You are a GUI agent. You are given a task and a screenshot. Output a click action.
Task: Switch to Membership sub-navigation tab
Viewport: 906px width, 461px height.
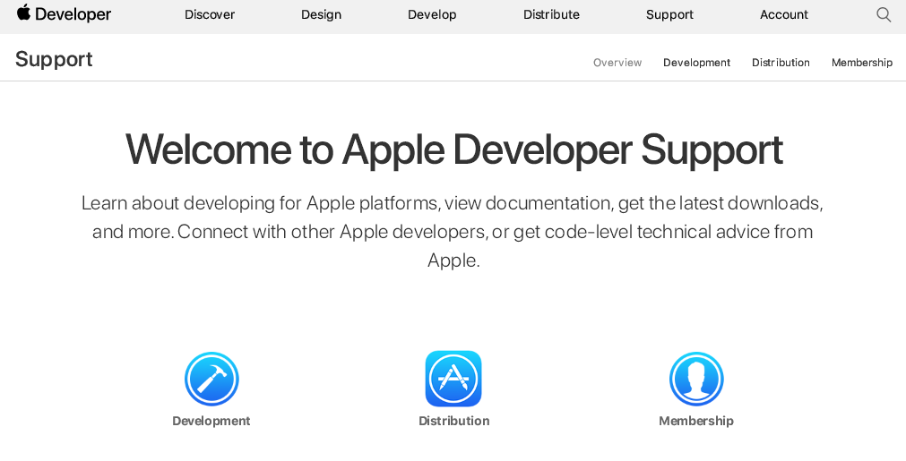coord(862,63)
